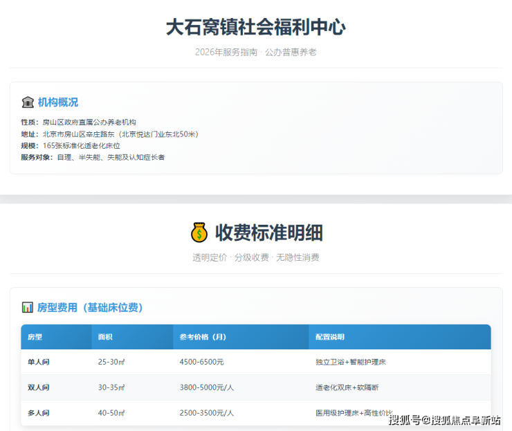512x431 pixels.
Task: Click the 参考价格（月） column header
Action: tap(203, 337)
